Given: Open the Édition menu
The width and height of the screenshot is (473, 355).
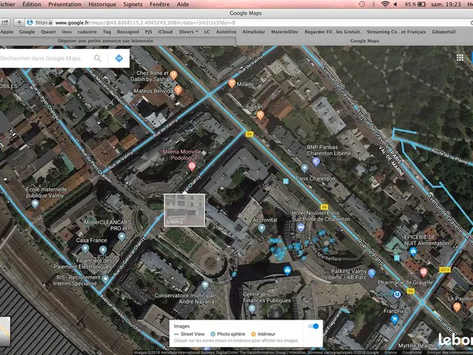Looking at the screenshot, I should pos(32,4).
